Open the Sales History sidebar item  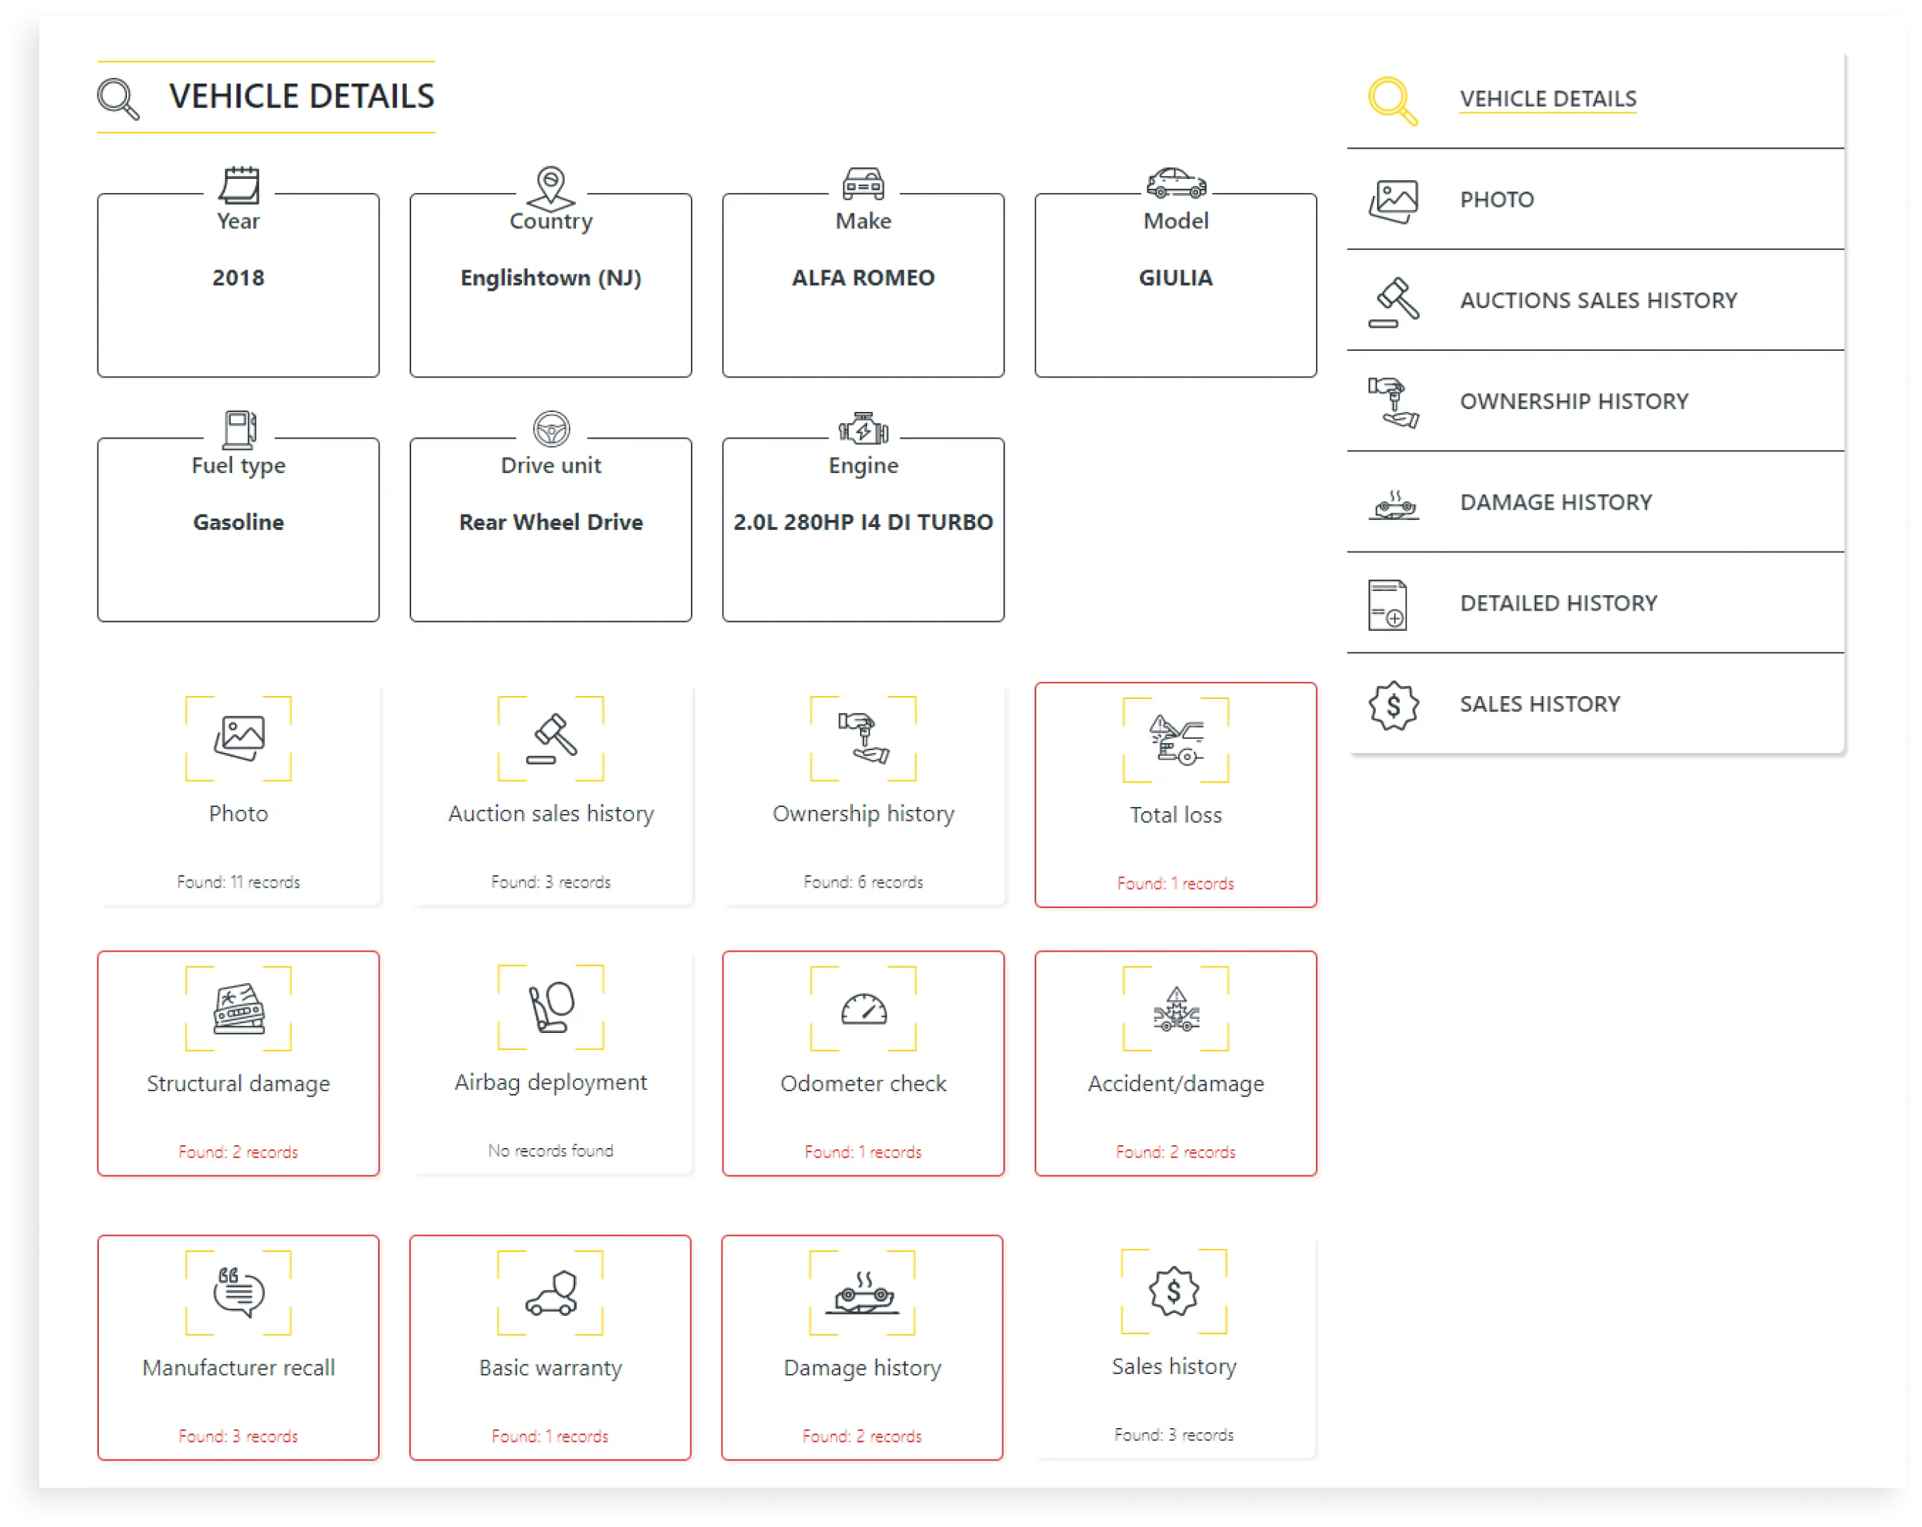[x=1540, y=704]
